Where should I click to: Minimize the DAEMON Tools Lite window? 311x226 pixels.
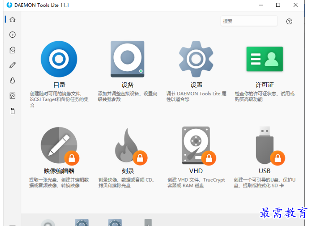point(261,5)
